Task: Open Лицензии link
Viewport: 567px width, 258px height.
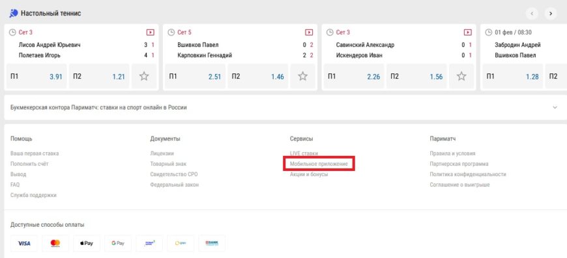Action: coord(162,153)
